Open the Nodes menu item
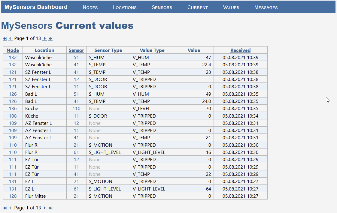Image resolution: width=337 pixels, height=213 pixels. [90, 7]
